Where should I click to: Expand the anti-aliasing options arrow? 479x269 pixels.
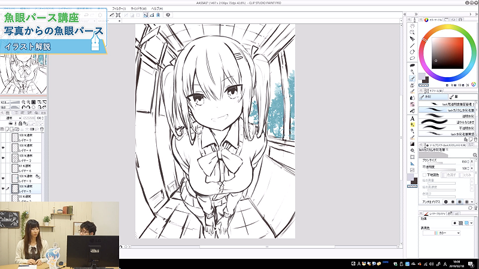(472, 202)
